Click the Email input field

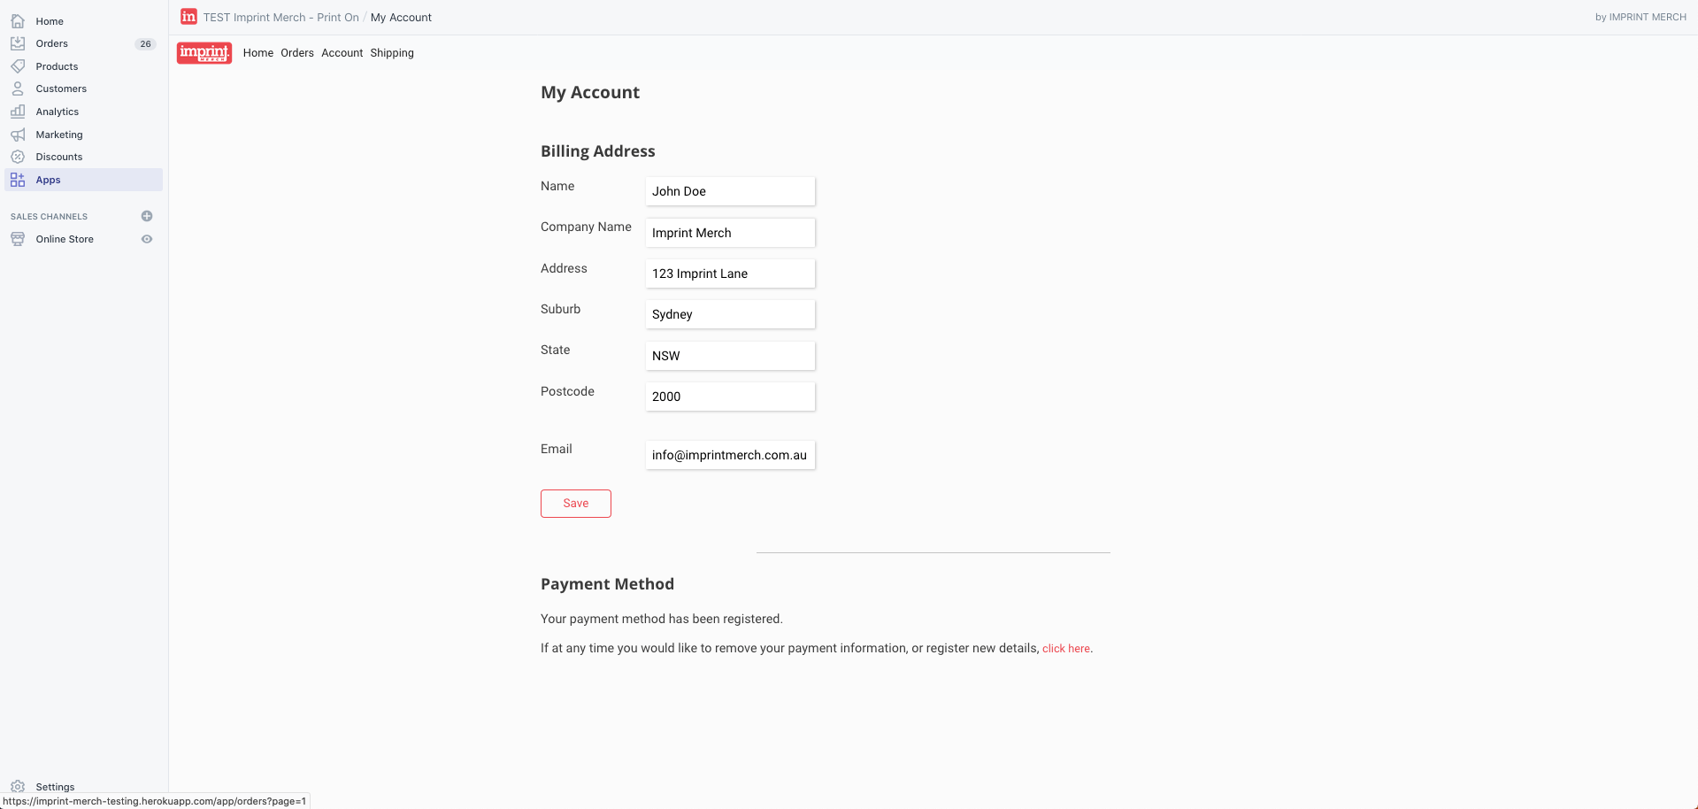[730, 455]
